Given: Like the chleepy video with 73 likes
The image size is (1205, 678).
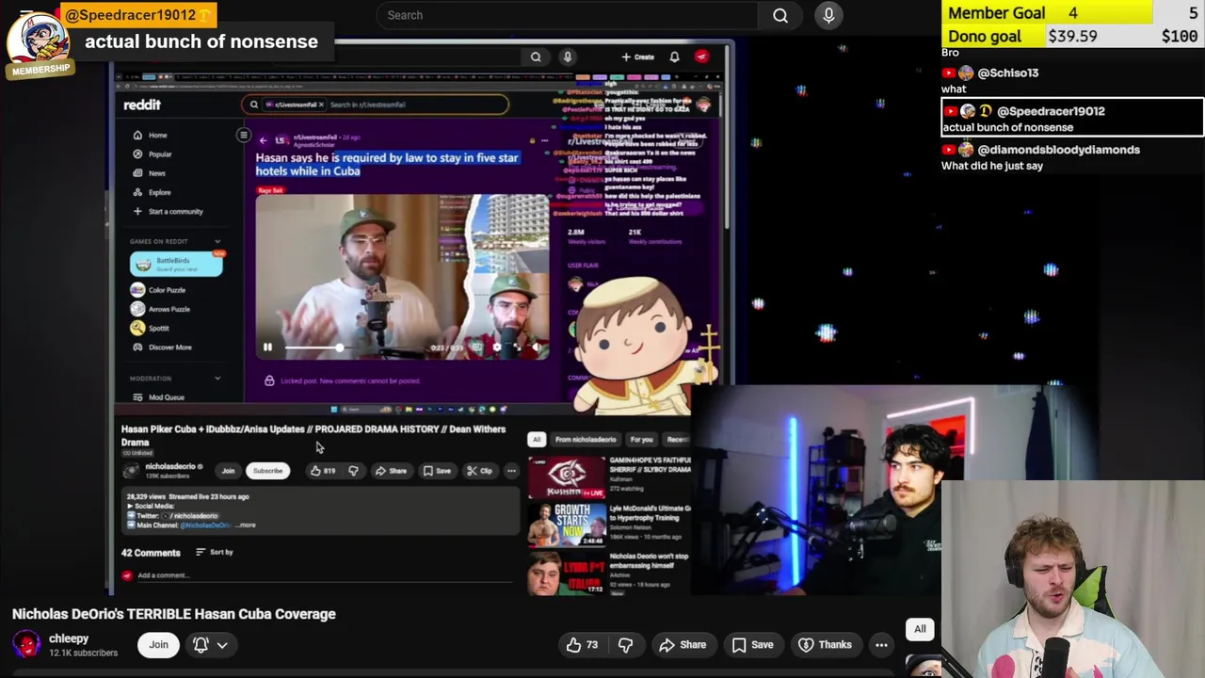Looking at the screenshot, I should click(x=583, y=645).
